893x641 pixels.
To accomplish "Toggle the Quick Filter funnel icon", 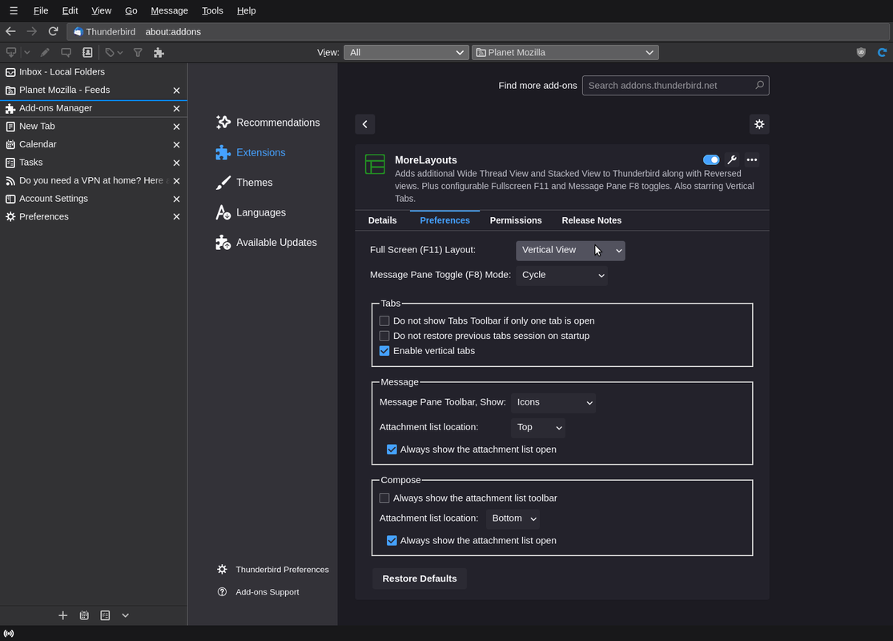I will coord(138,52).
